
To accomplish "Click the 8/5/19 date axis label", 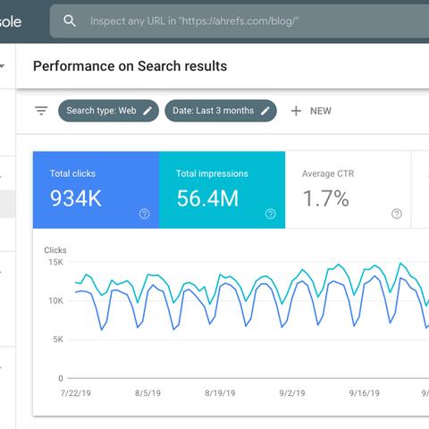I will (x=147, y=393).
